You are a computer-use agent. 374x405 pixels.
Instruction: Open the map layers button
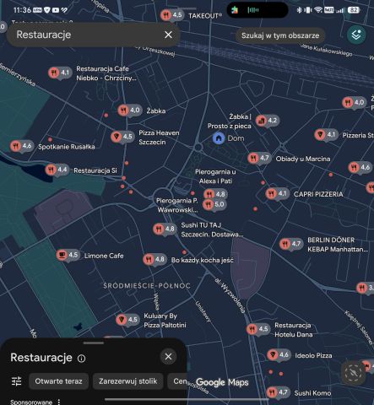coord(356,35)
